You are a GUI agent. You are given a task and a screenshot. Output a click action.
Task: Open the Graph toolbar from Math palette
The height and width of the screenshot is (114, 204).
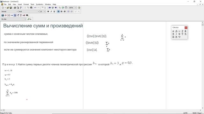click(x=6, y=15)
